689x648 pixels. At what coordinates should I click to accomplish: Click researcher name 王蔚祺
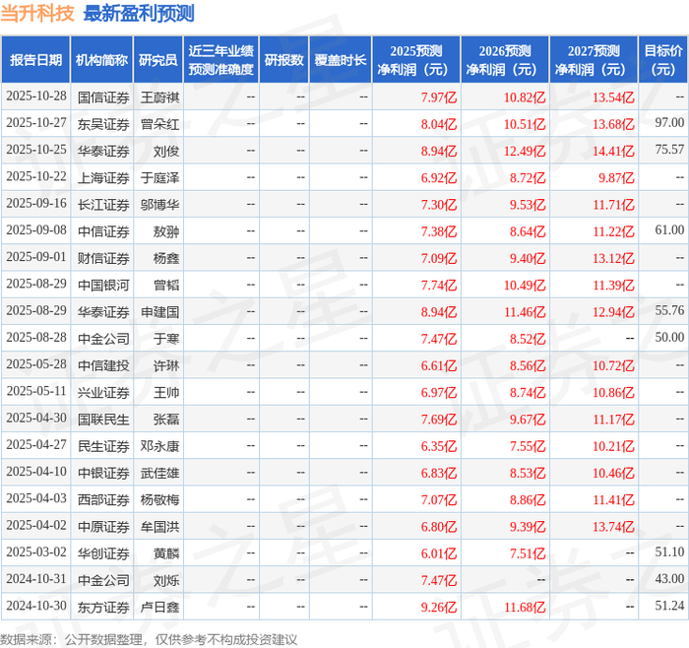coord(159,97)
